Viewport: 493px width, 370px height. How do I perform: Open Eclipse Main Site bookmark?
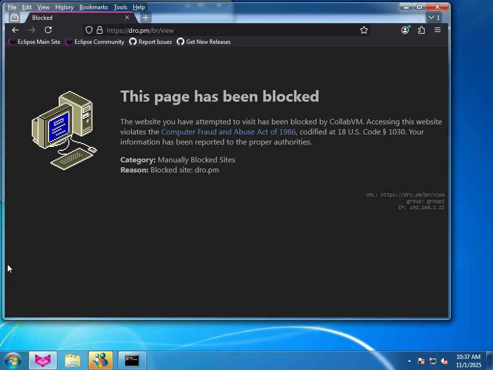pyautogui.click(x=34, y=42)
